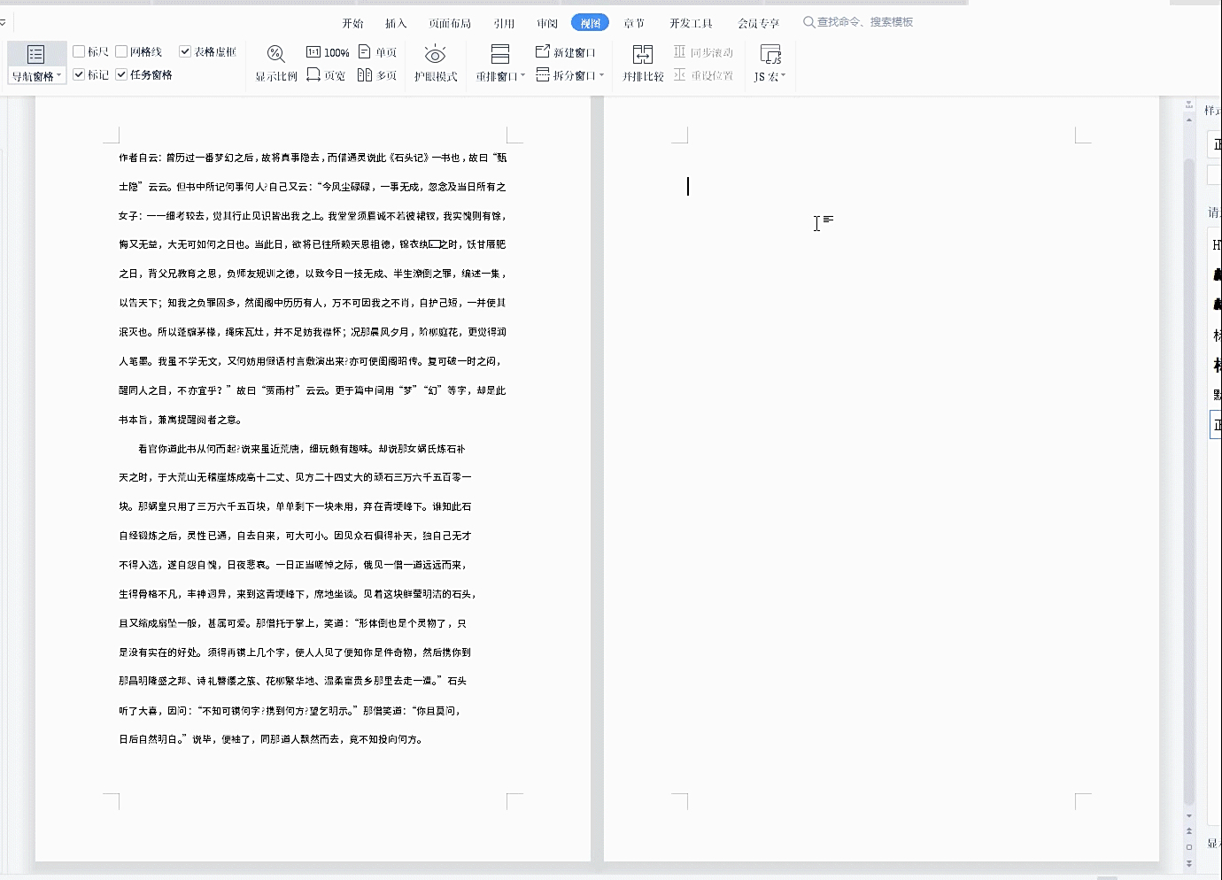1222x880 pixels.
Task: Switch to 单页 single page view
Action: click(377, 52)
